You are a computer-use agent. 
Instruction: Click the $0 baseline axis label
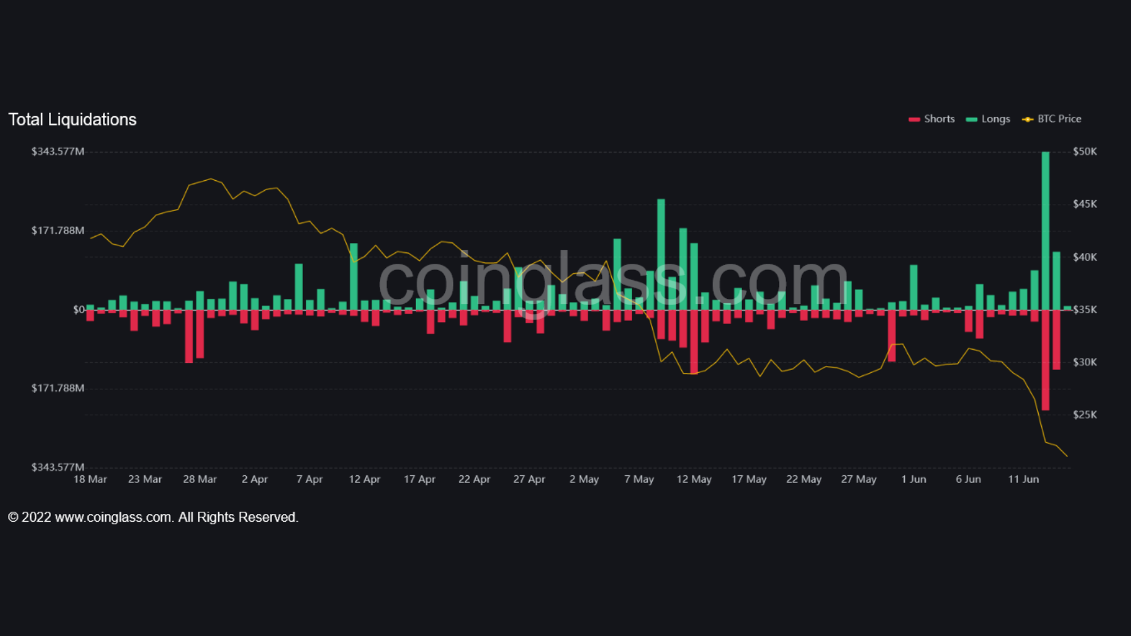pos(78,309)
